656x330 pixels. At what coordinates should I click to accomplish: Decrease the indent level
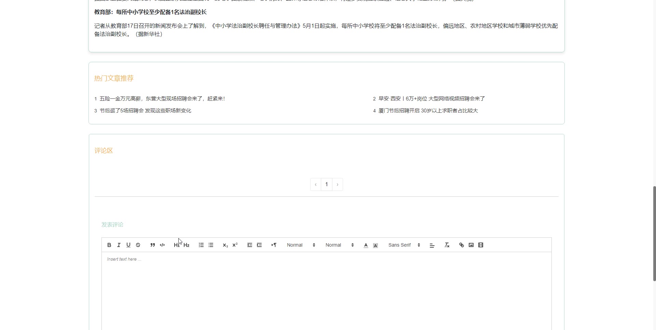(x=250, y=245)
